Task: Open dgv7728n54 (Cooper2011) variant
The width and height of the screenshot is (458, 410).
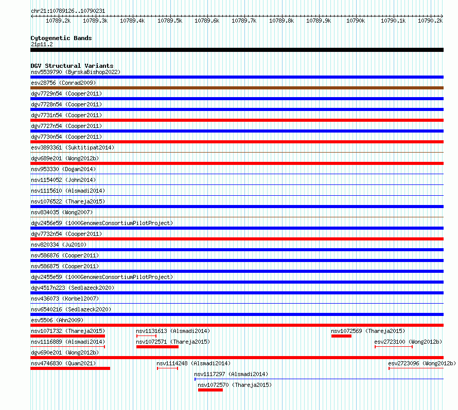Action: 66,104
